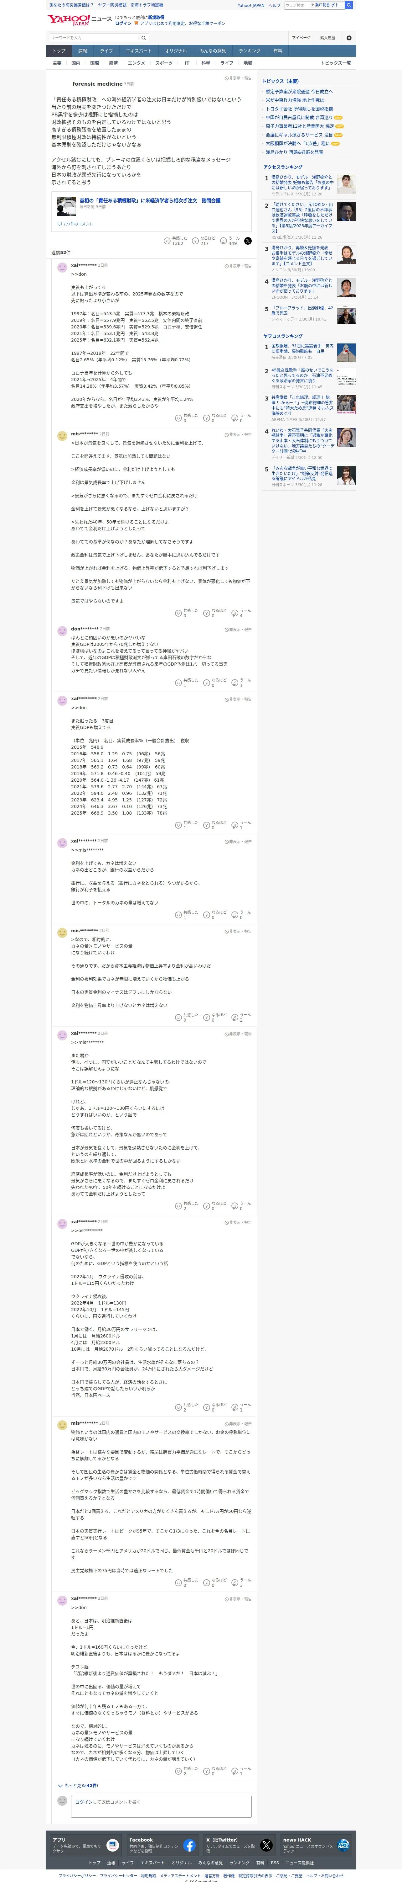This screenshot has height=1882, width=402.
Task: Click 共感した on reply starting まだ君か
Action: [x=187, y=1205]
